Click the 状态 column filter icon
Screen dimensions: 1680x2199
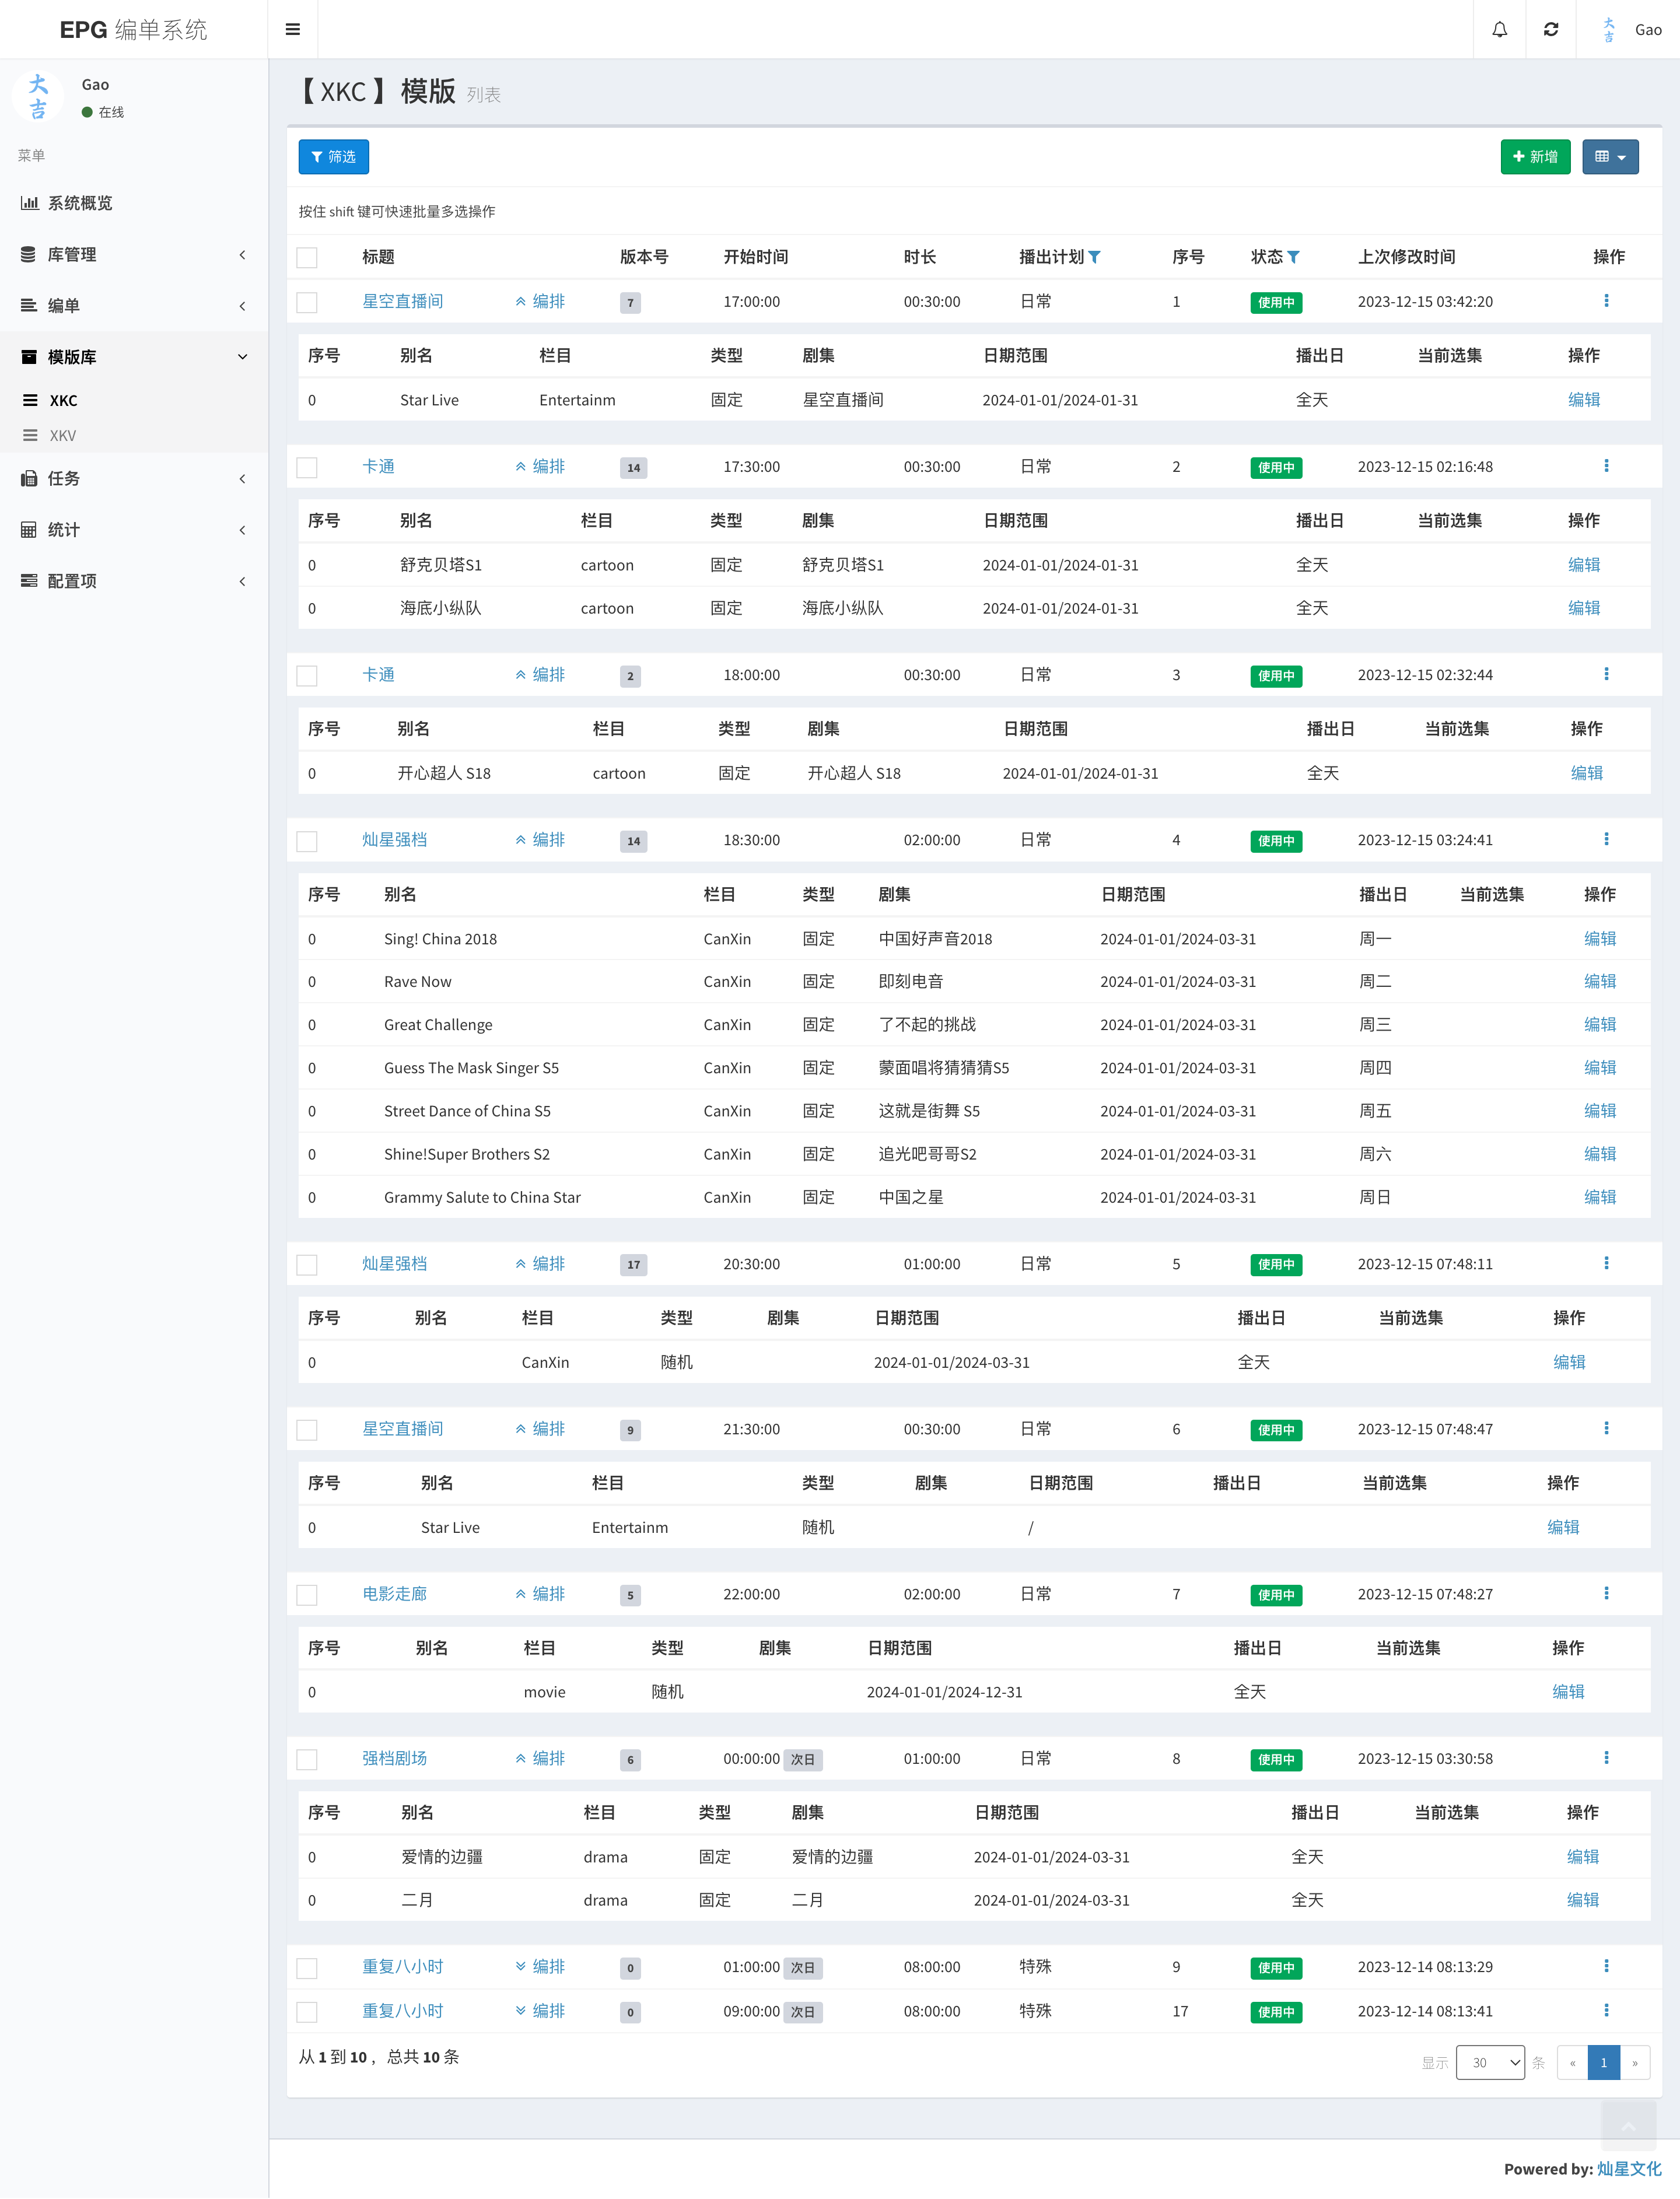1294,257
